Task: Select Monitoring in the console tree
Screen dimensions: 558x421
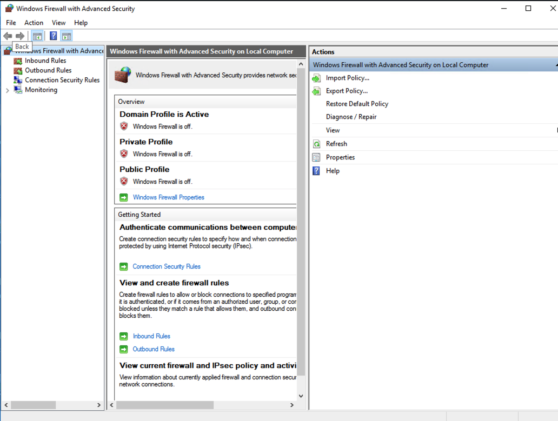Action: pos(41,90)
